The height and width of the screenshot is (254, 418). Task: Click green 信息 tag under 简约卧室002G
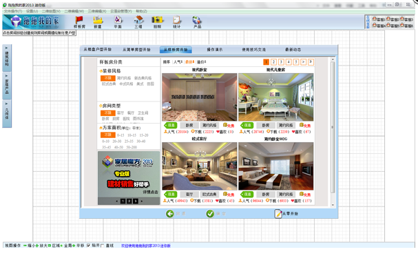(247, 194)
